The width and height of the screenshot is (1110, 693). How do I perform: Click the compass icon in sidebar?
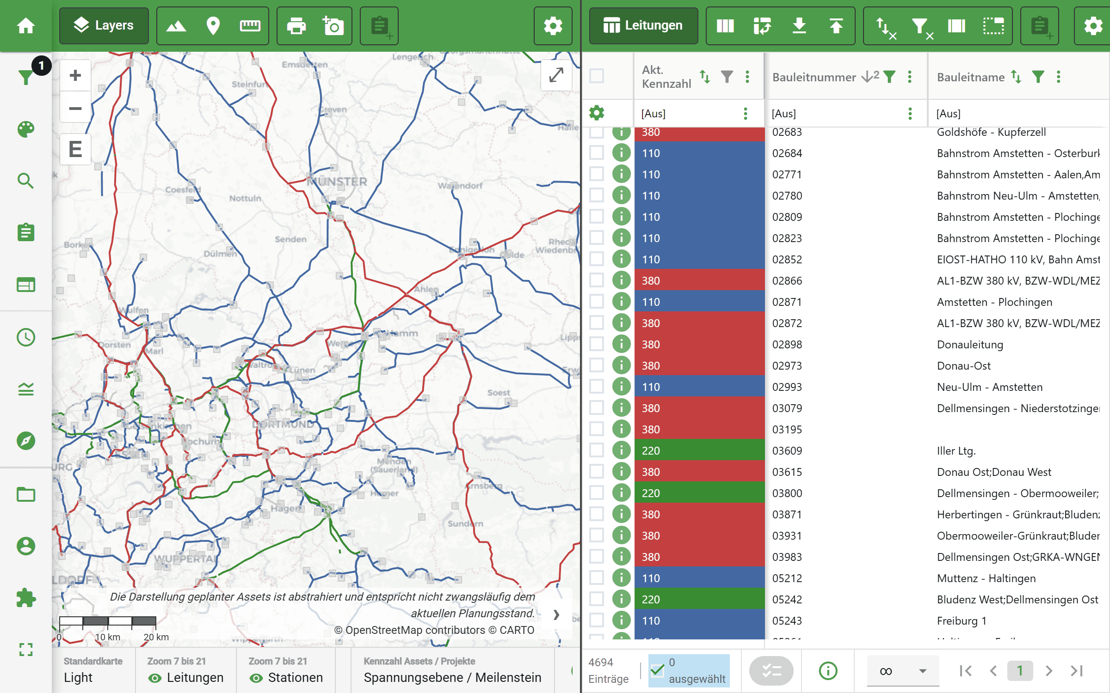26,441
